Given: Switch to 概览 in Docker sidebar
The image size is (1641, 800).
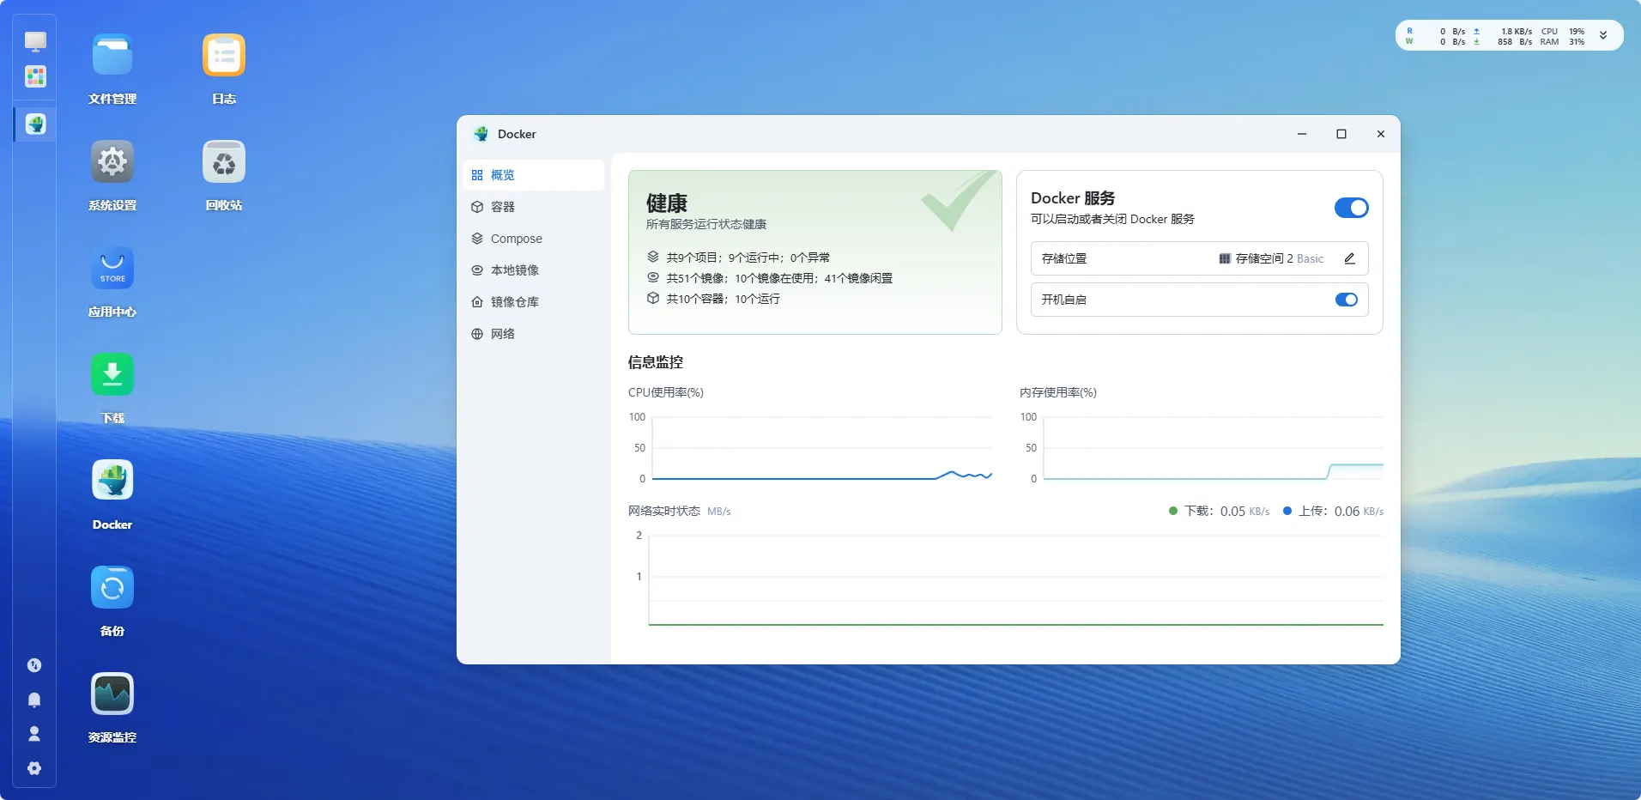Looking at the screenshot, I should 534,175.
